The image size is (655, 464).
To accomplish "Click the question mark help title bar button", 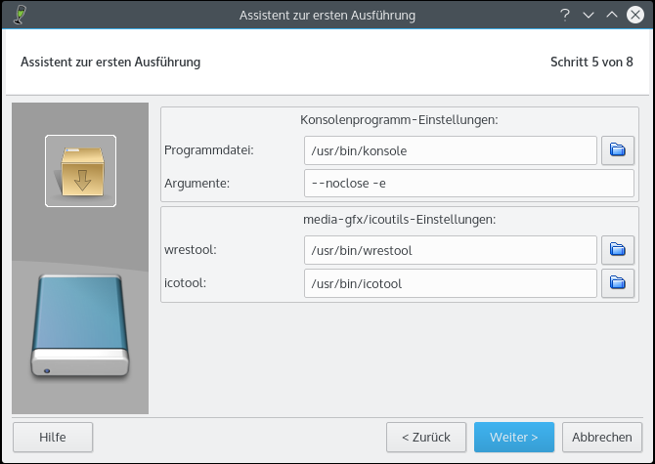I will pos(565,15).
